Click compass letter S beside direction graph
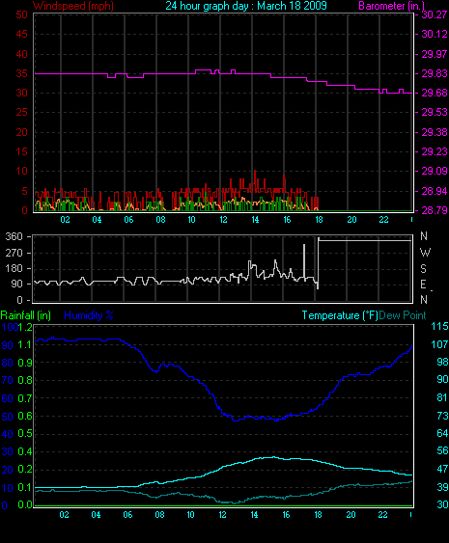 (x=423, y=268)
